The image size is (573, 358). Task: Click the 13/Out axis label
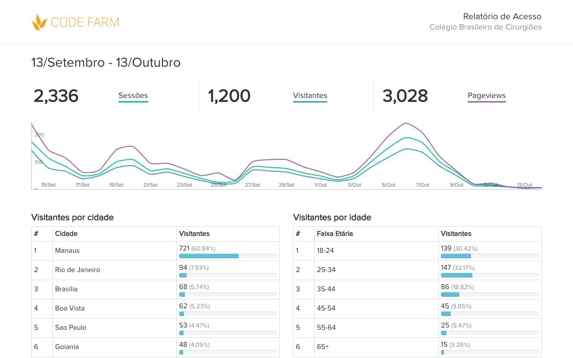(525, 185)
